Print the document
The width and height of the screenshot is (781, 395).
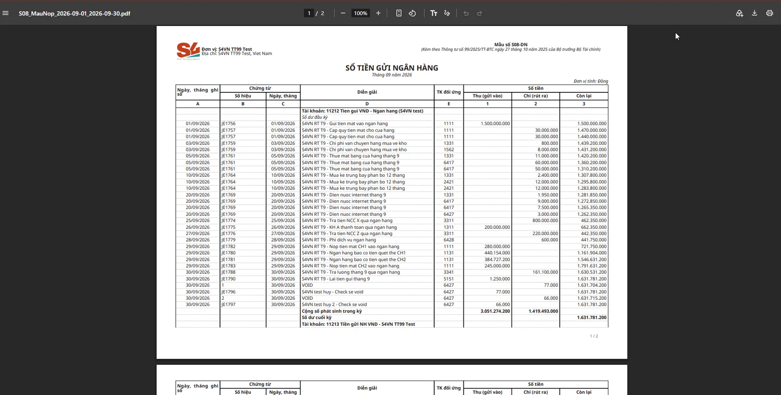pos(770,13)
